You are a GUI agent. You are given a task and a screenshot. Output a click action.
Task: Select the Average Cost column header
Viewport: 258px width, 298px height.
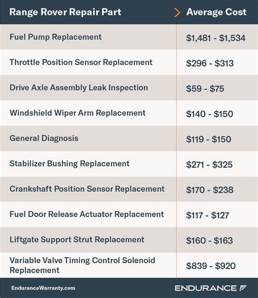tap(217, 12)
